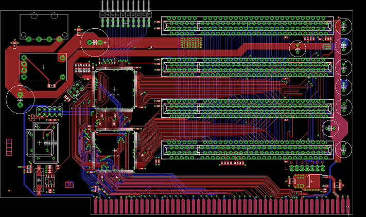Click the red layer marker box at left edge

[9, 147]
